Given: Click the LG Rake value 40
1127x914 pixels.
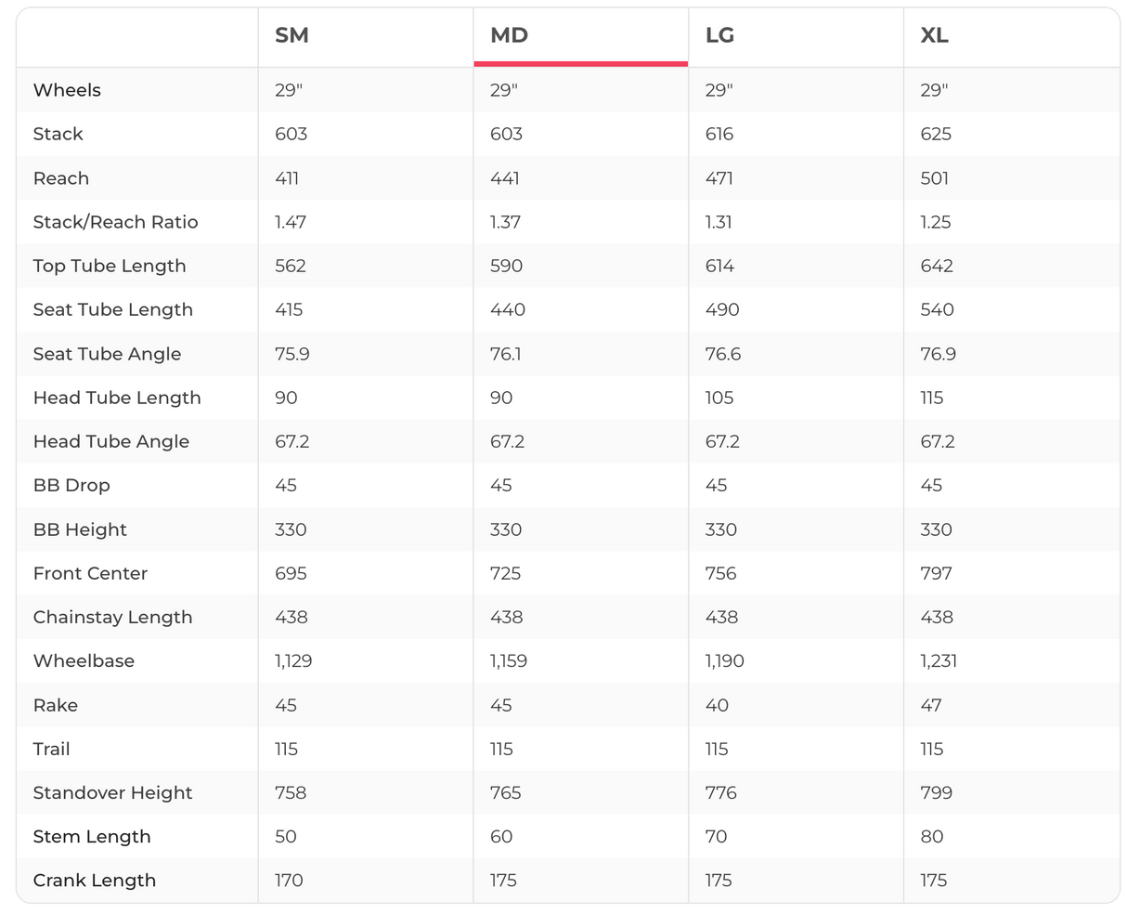Looking at the screenshot, I should [717, 705].
